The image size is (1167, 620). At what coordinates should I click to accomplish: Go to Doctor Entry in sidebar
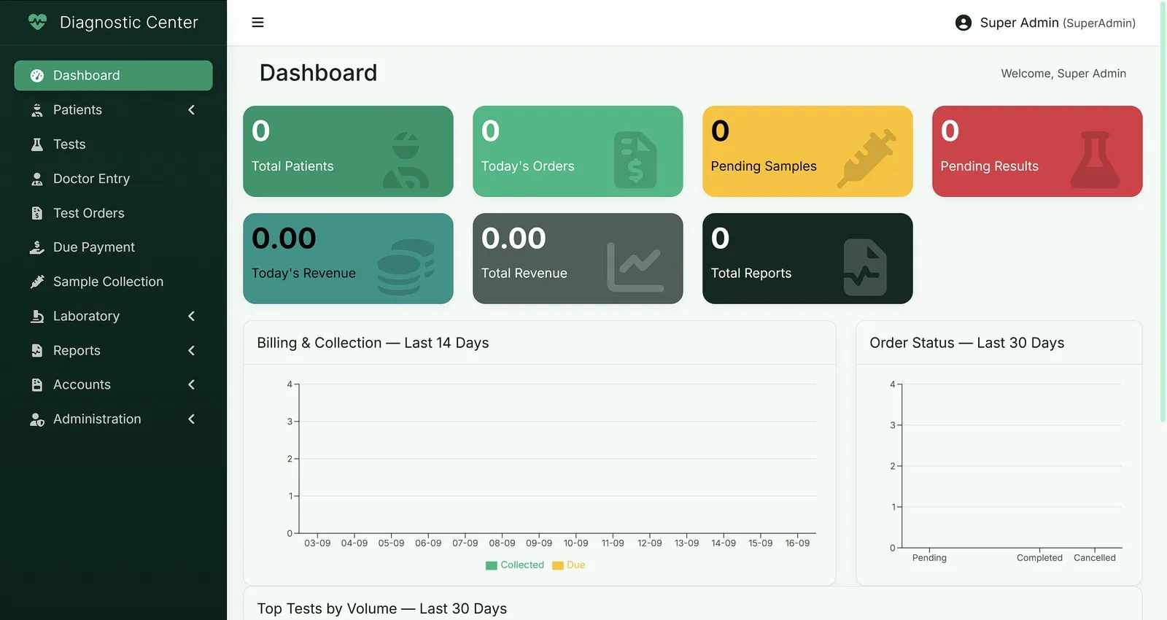(x=113, y=179)
